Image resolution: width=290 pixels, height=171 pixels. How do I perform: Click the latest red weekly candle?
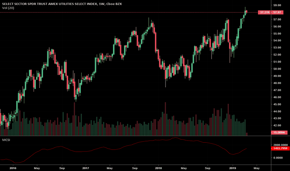246,12
